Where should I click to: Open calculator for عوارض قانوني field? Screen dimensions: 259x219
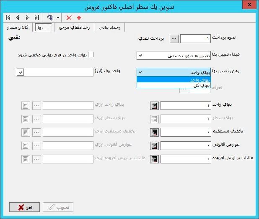coord(154,146)
